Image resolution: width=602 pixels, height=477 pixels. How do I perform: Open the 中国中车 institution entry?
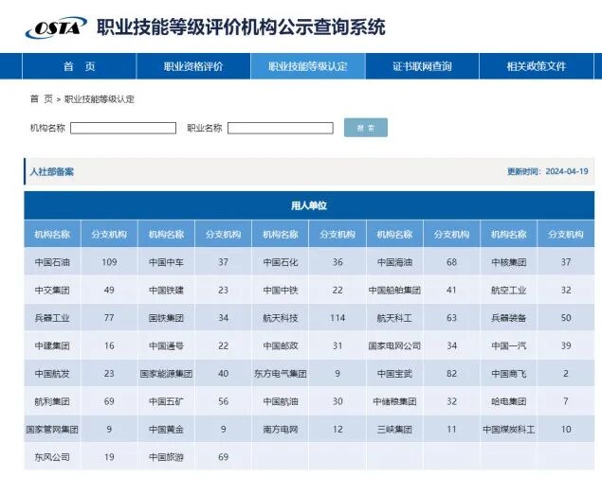pyautogui.click(x=166, y=262)
